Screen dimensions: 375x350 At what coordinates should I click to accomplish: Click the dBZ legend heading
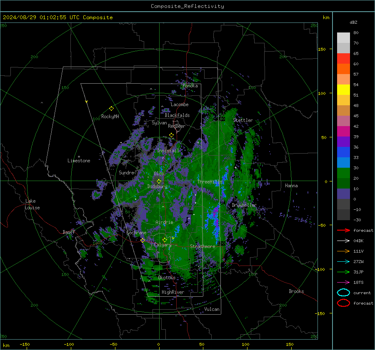353,22
